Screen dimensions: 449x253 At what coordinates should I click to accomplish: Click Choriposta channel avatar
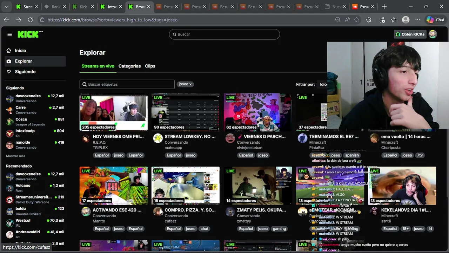(375, 138)
